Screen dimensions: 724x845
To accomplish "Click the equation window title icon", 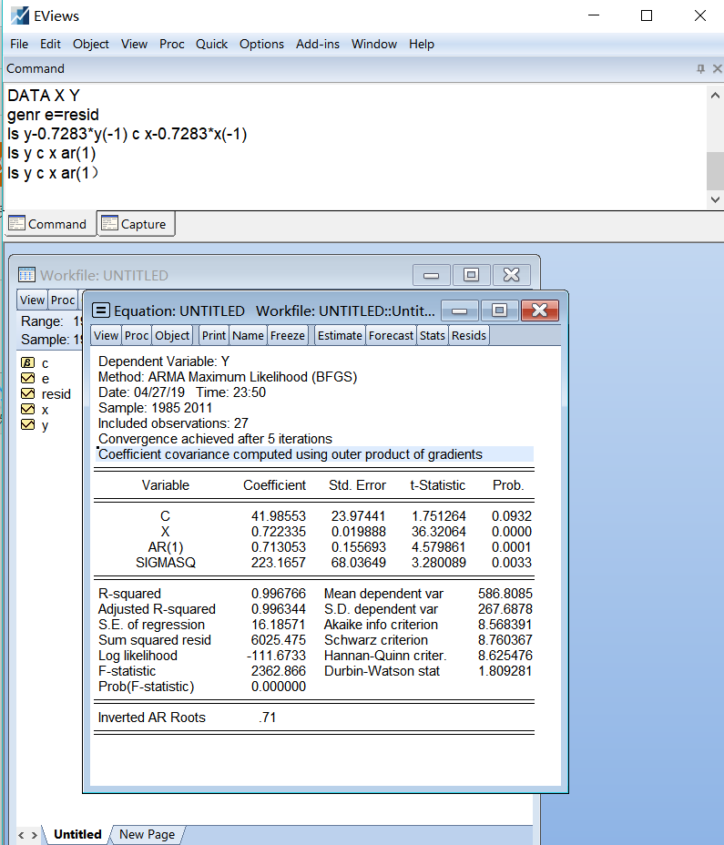I will tap(101, 311).
